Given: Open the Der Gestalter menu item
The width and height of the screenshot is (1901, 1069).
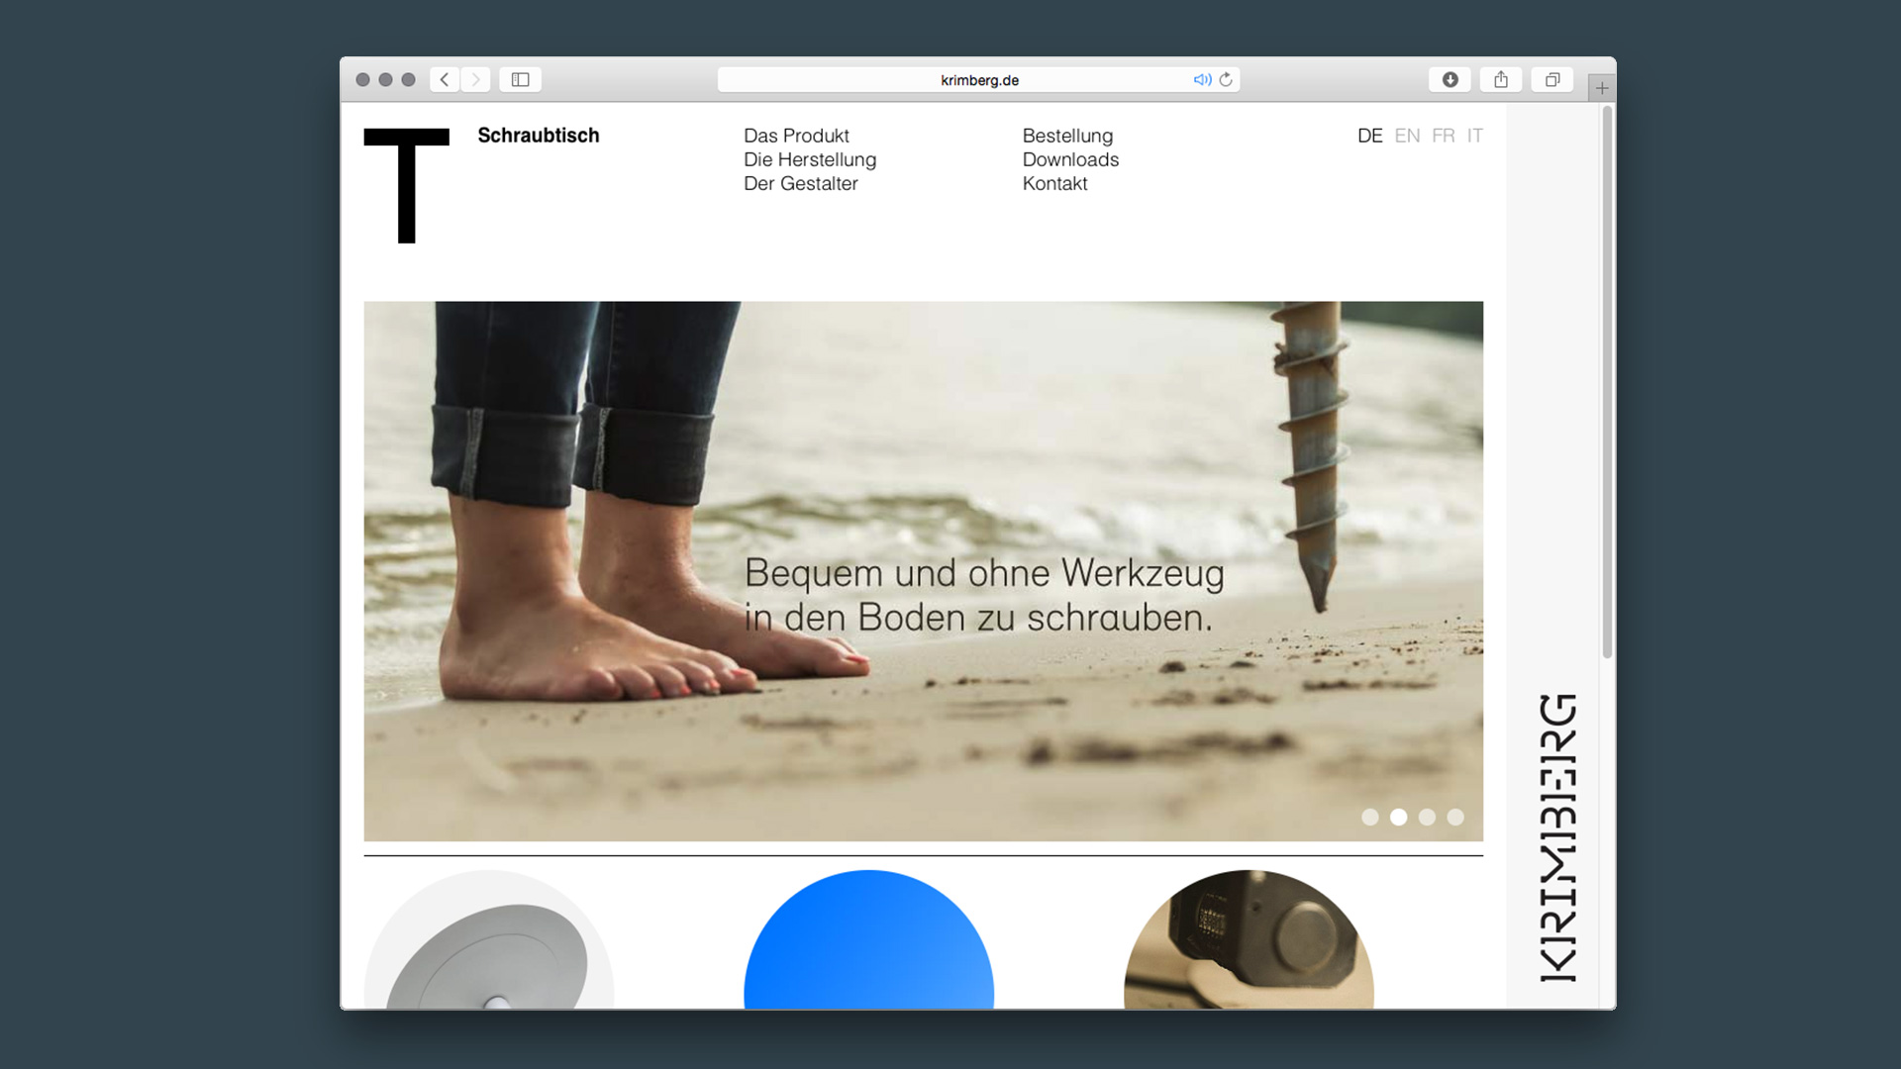Looking at the screenshot, I should click(x=800, y=183).
